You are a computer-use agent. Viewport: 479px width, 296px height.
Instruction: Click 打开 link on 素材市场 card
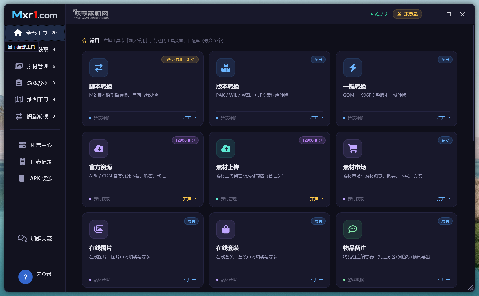(x=444, y=199)
